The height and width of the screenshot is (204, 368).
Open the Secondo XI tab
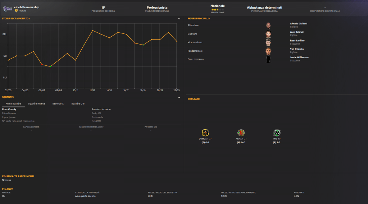[58, 103]
